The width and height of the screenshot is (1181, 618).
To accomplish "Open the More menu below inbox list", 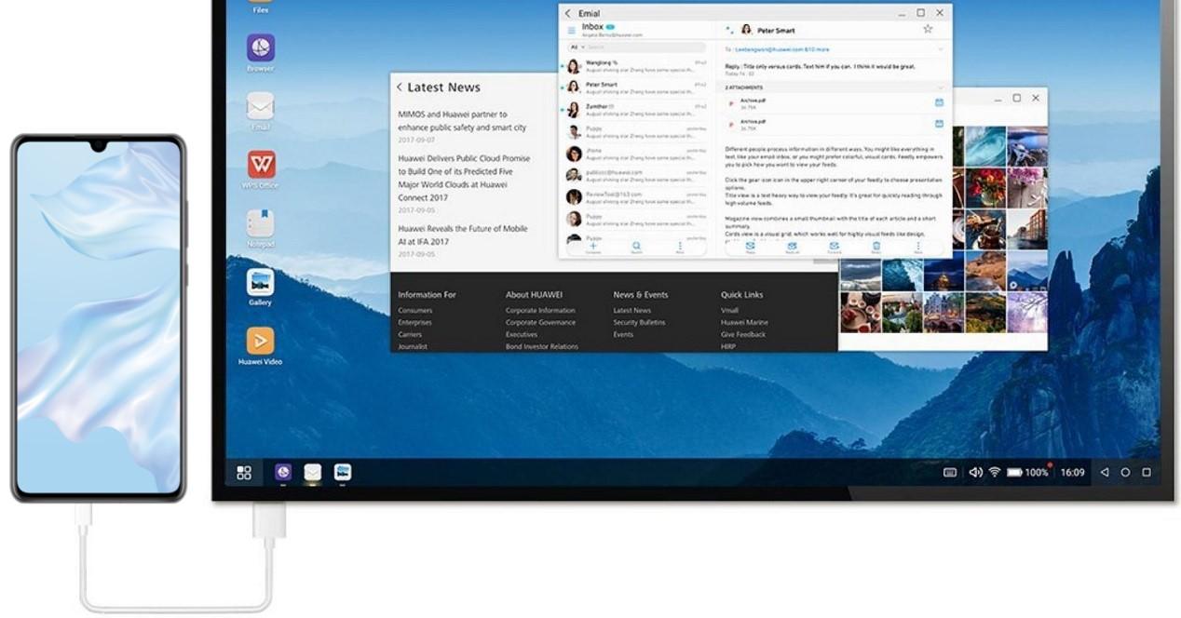I will point(680,248).
